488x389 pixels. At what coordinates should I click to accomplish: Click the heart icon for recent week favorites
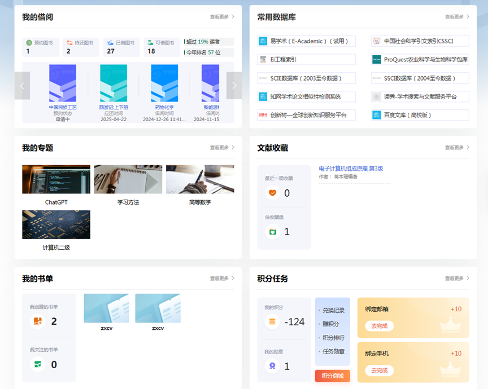[x=273, y=193]
